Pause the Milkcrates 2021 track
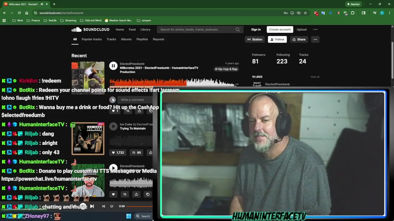The height and width of the screenshot is (221, 394). coord(113,66)
